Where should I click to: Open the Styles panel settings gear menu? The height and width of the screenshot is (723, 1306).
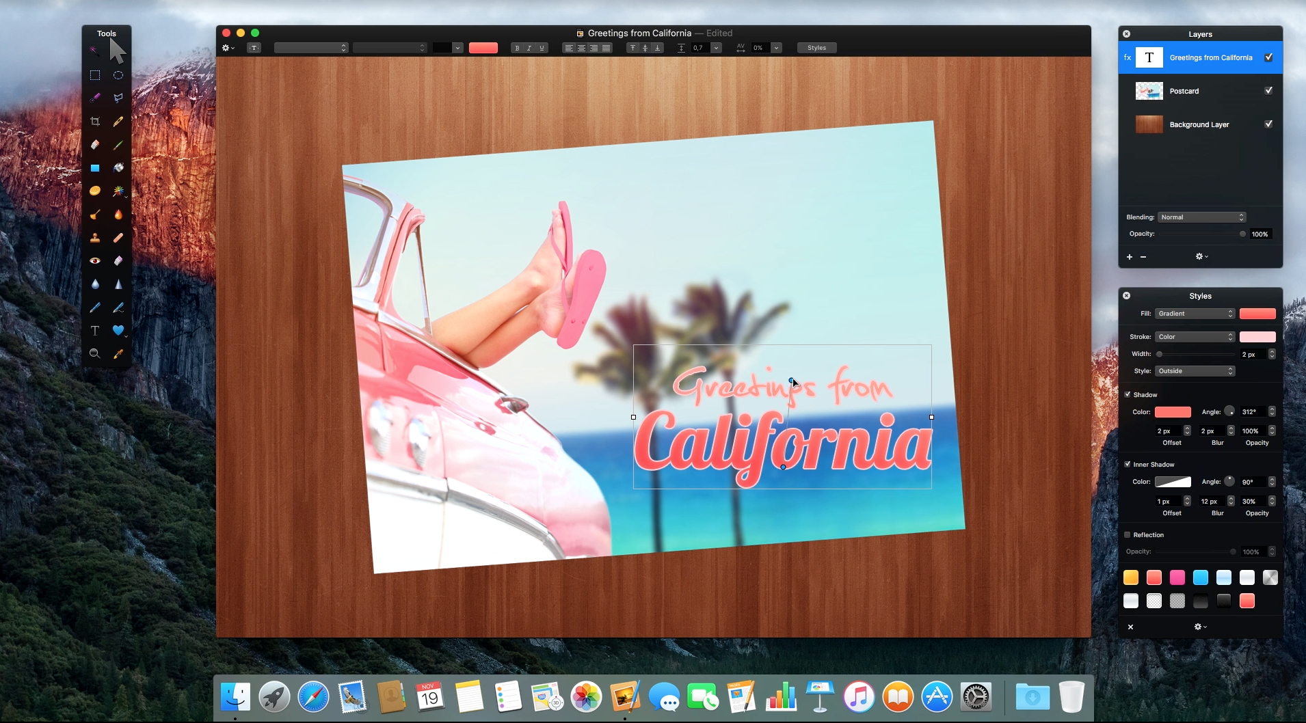tap(1199, 627)
